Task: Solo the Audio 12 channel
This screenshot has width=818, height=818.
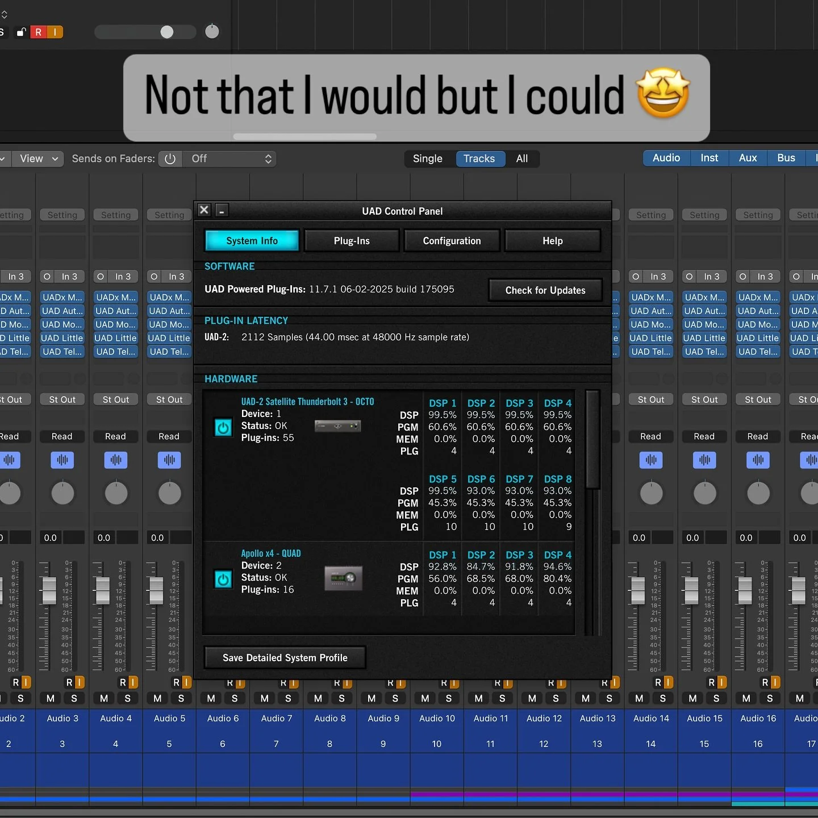Action: point(556,698)
